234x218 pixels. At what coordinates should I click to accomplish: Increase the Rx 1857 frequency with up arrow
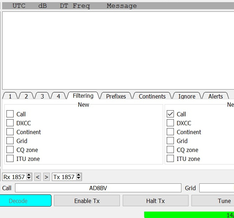click(x=29, y=175)
